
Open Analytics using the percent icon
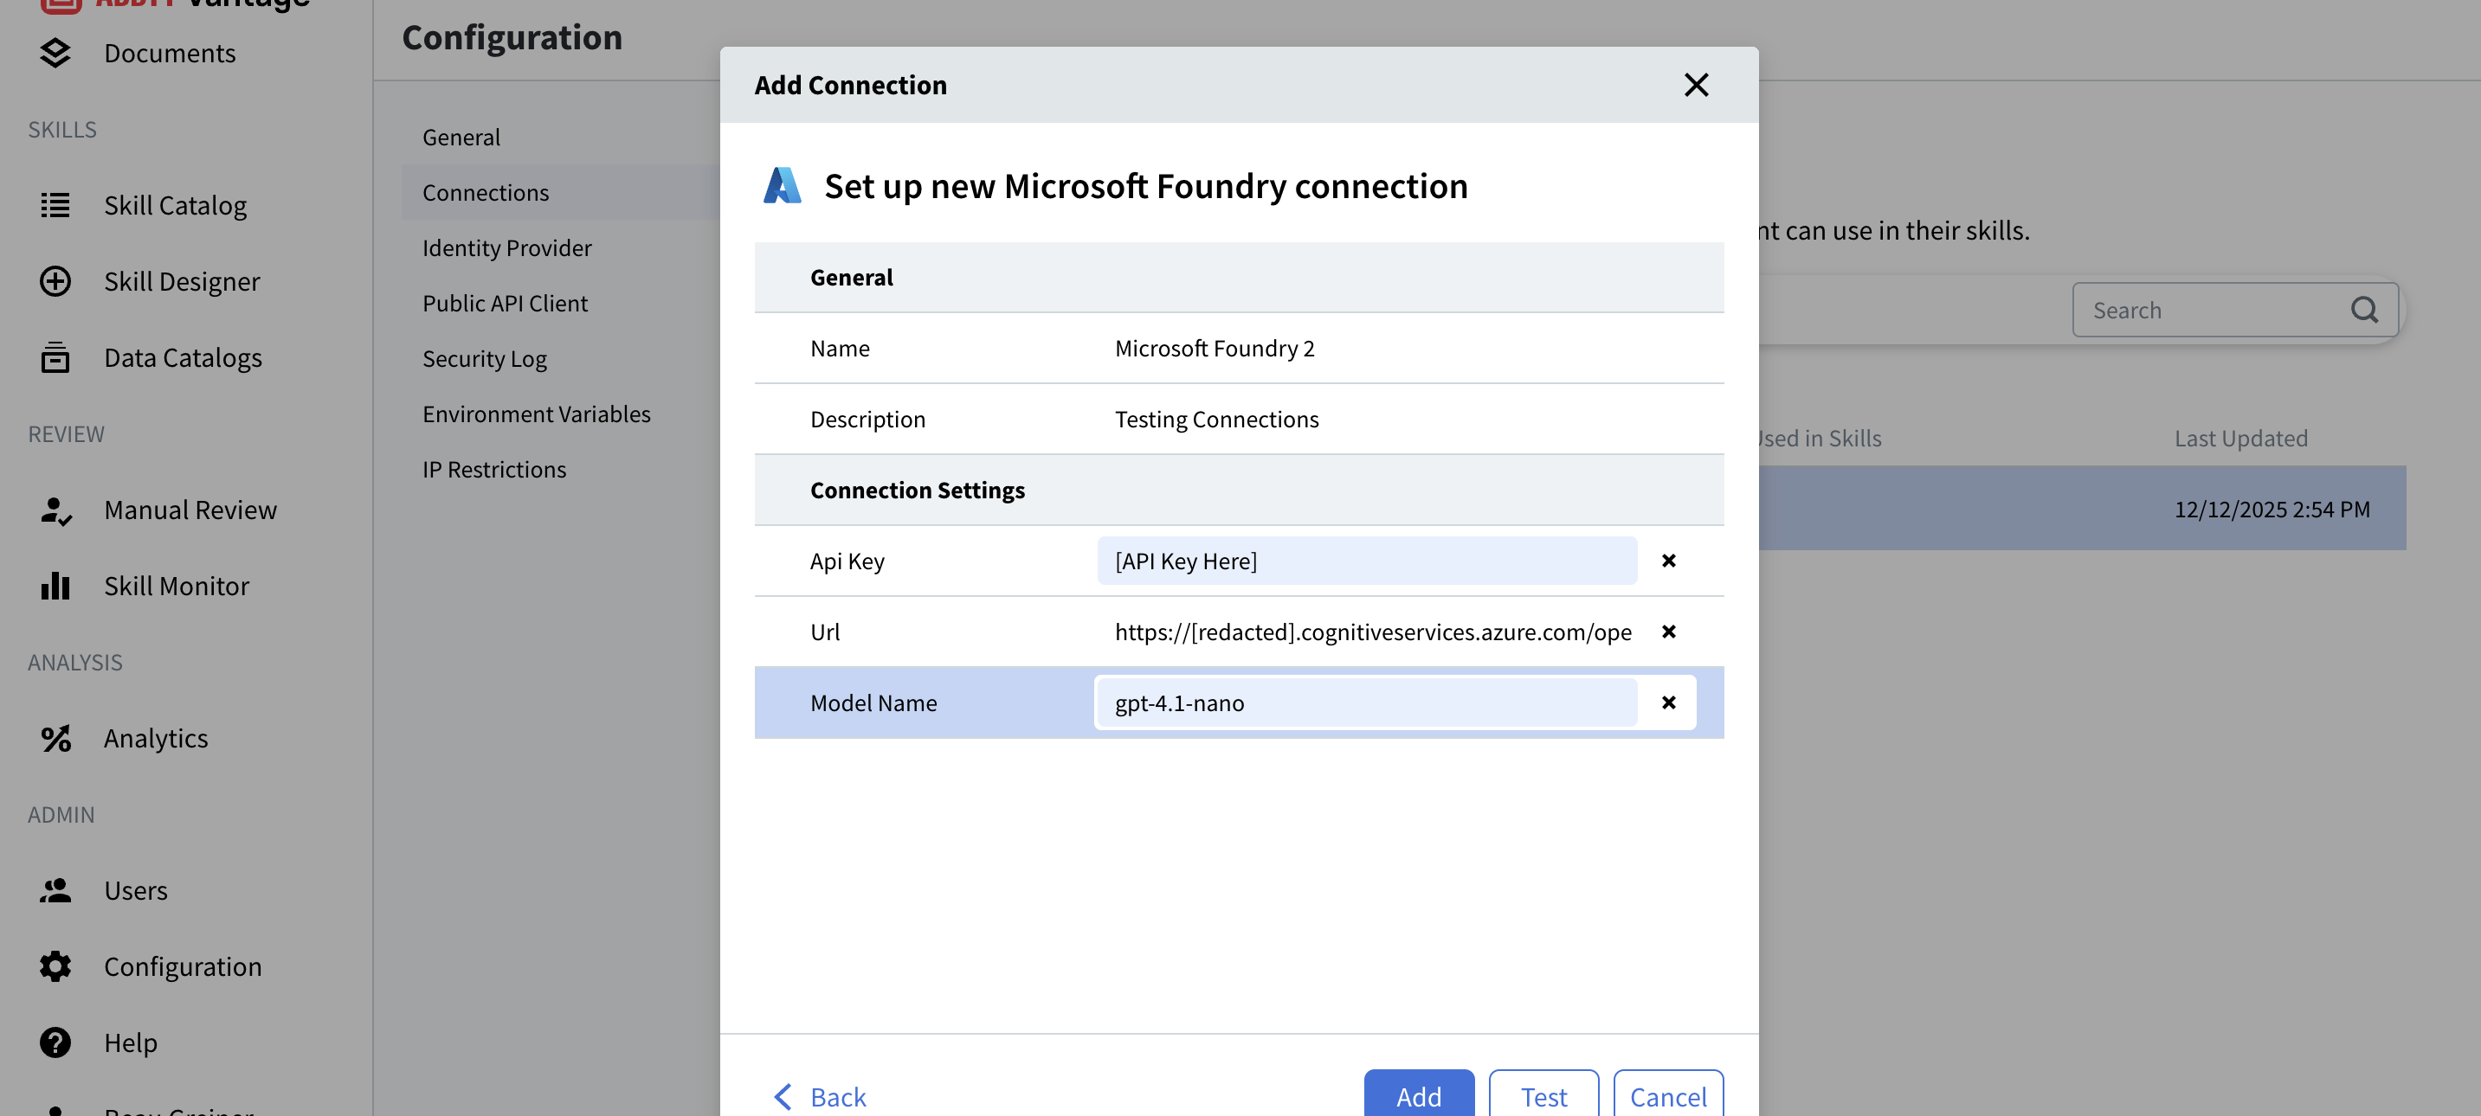[x=55, y=738]
